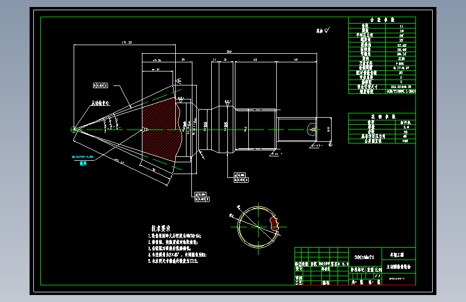Click the 3.5 value in spline table
This screenshot has height=302, width=466.
pos(406,127)
